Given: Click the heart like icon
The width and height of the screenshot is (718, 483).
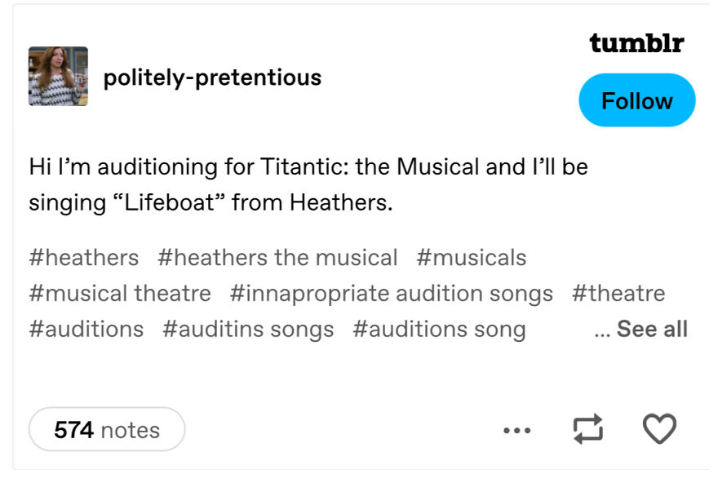Looking at the screenshot, I should (x=659, y=429).
